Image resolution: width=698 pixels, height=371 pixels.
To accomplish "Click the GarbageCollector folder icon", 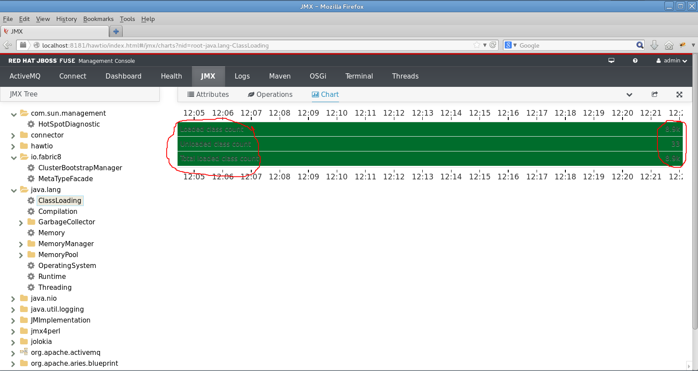I will coord(31,222).
